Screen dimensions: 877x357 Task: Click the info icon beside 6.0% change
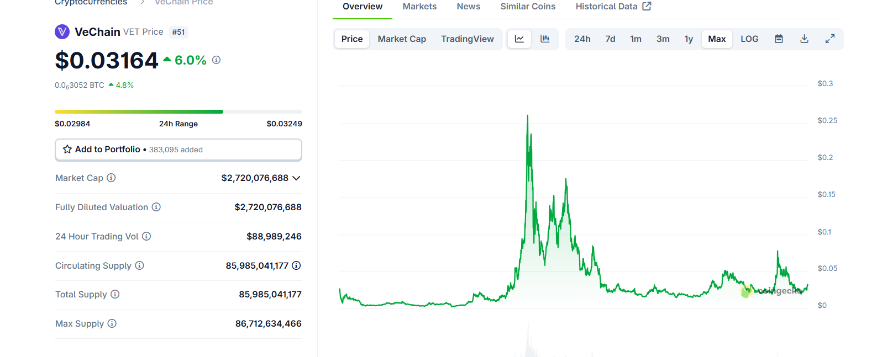(217, 60)
